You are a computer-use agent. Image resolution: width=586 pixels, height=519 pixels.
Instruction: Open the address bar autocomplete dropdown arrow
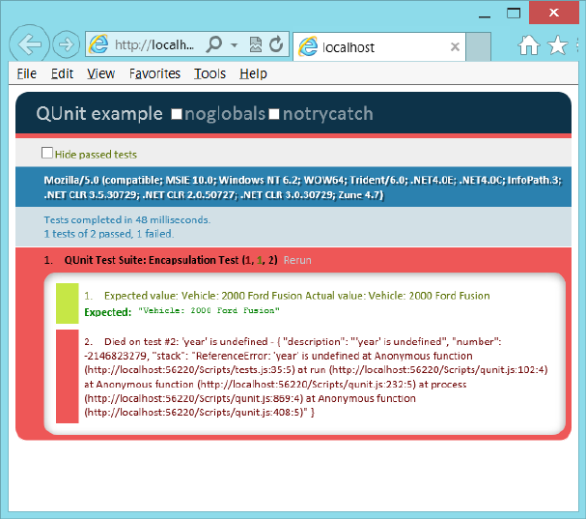click(235, 44)
